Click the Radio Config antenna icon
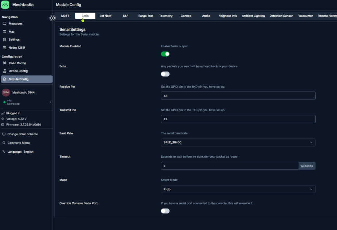This screenshot has width=337, height=230. pos(4,63)
